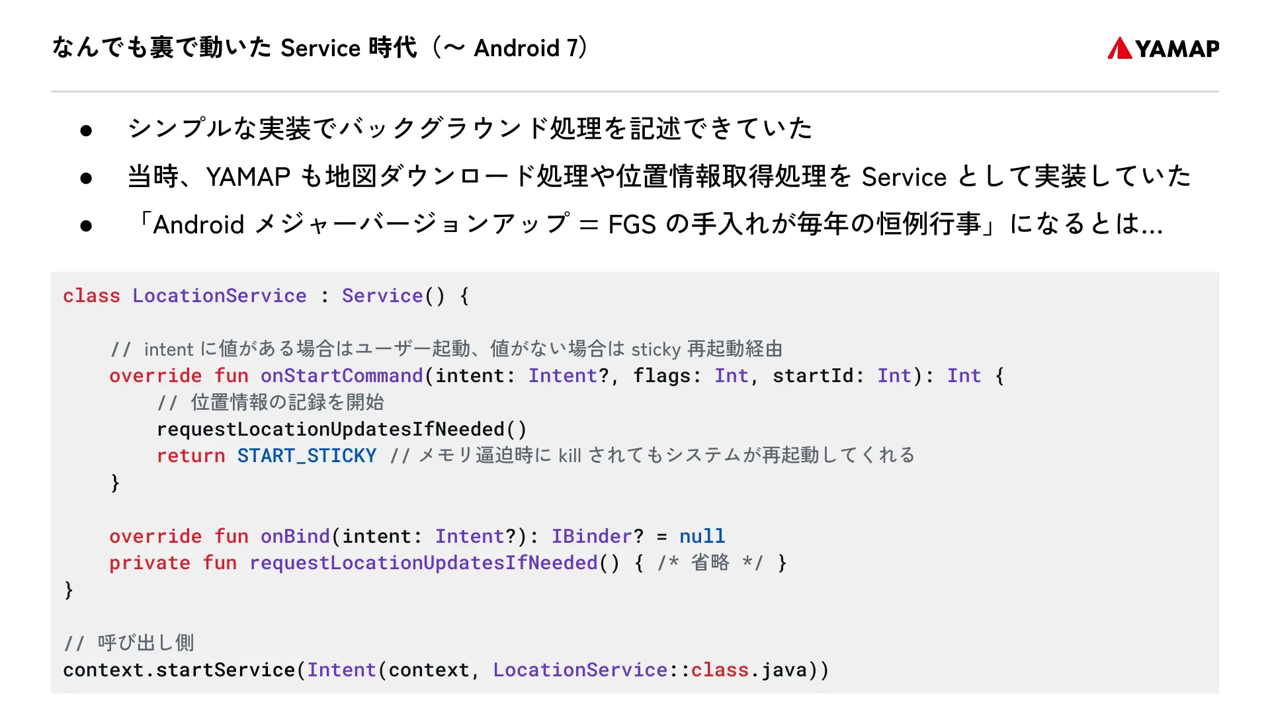Click the bullet 'シンプルな実装でバックグラウンド処理を記述できていた'
The image size is (1270, 714).
(470, 128)
